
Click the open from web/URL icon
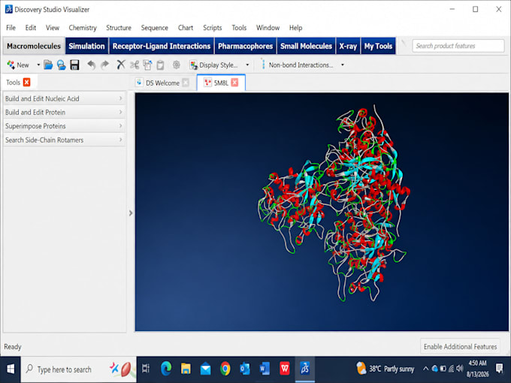click(62, 65)
